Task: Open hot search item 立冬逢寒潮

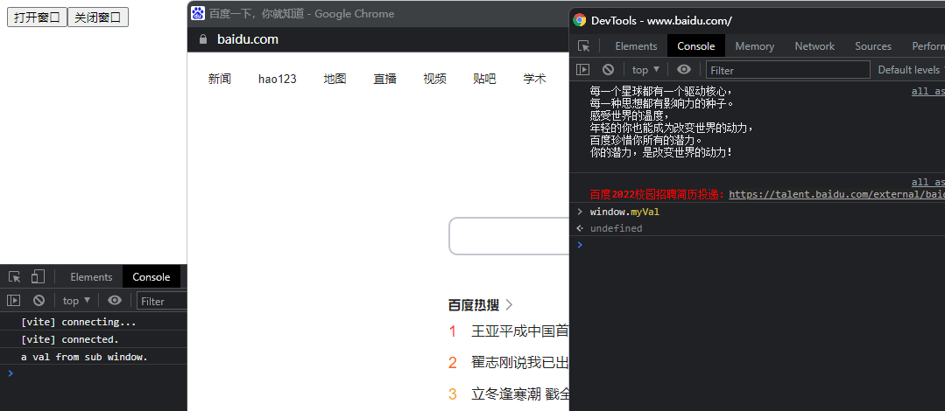Action: (520, 394)
